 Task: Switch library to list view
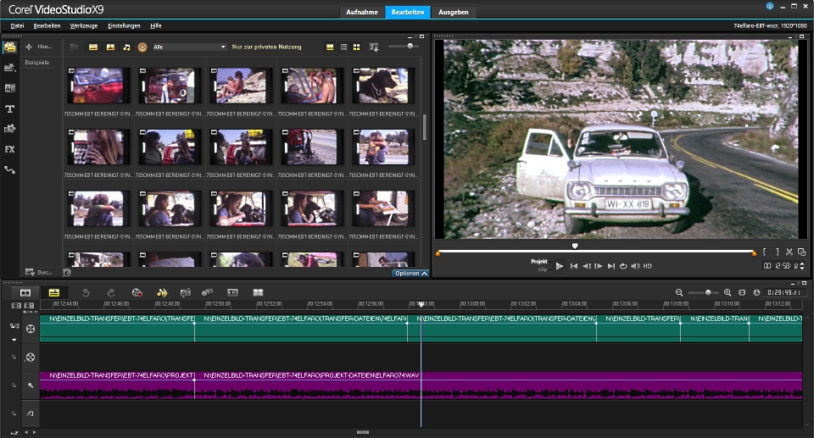pos(343,47)
